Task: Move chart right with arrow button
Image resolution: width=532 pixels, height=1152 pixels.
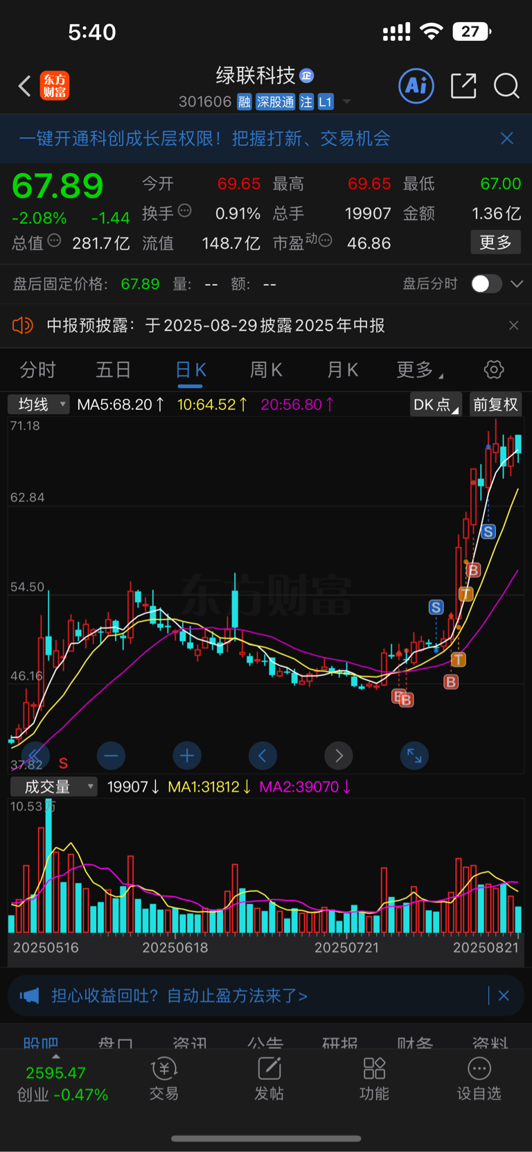Action: click(x=339, y=756)
